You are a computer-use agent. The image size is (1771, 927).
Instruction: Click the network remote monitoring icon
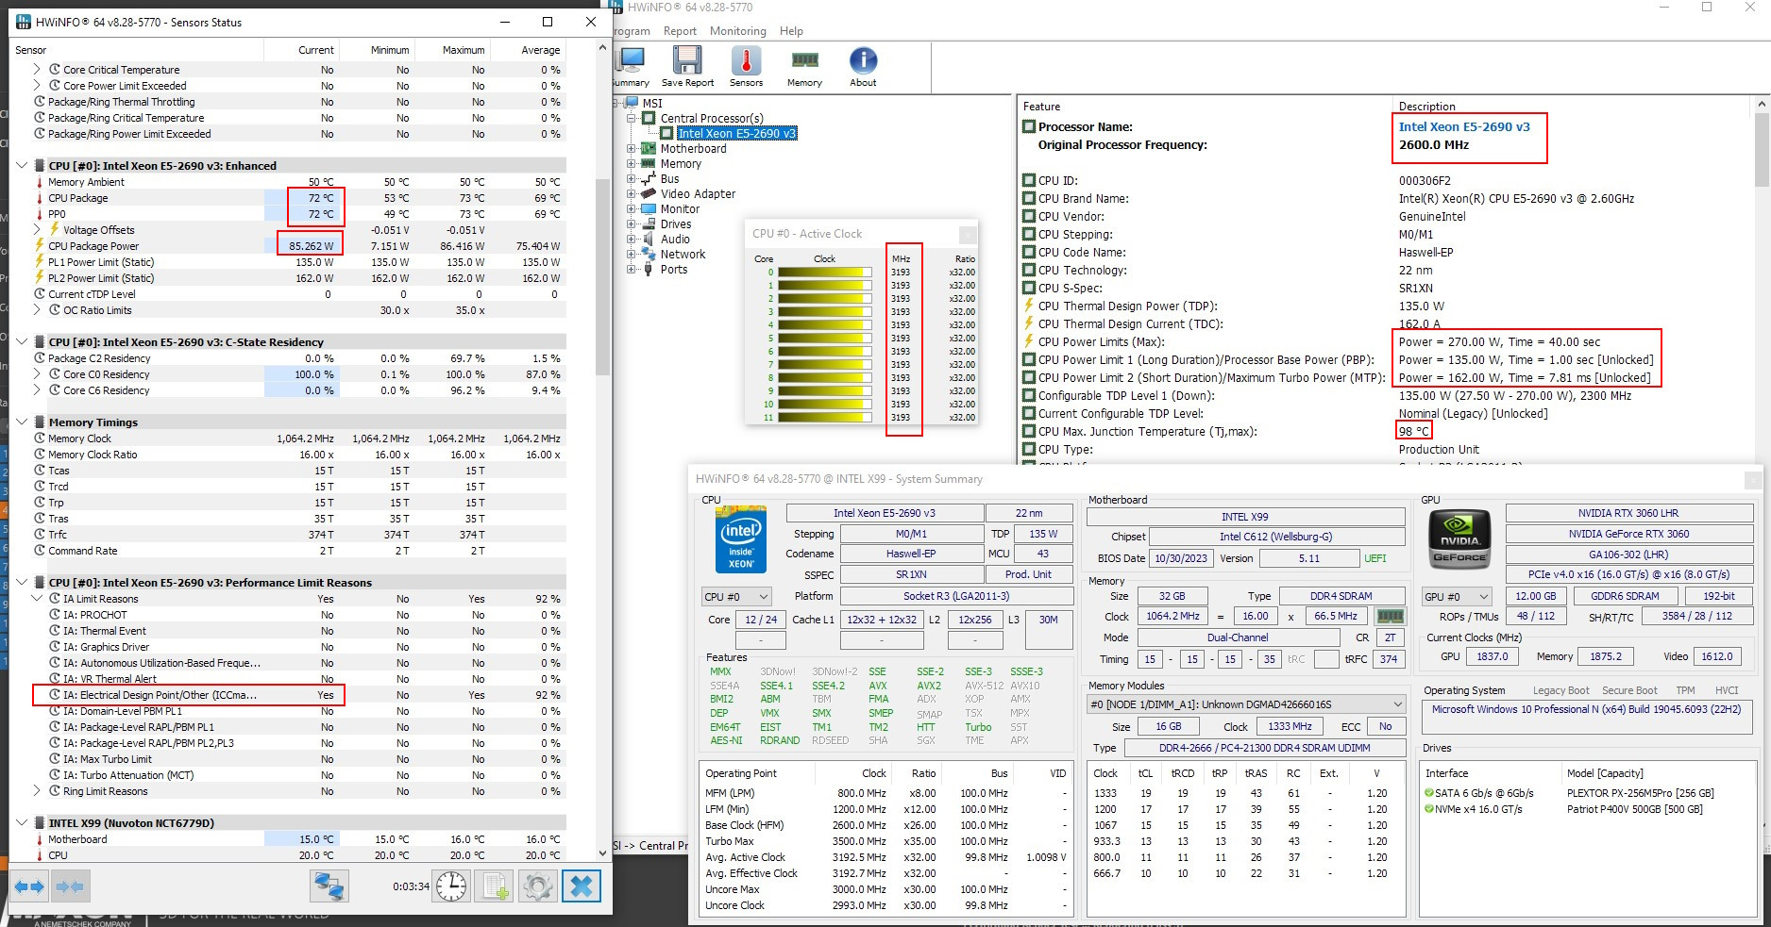pos(329,886)
